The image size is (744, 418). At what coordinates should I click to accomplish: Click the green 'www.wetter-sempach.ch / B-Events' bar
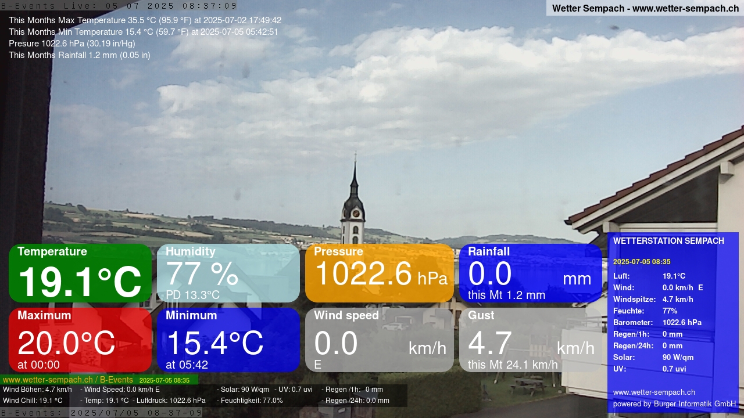(x=99, y=380)
